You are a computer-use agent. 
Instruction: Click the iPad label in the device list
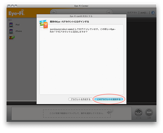click(17, 25)
